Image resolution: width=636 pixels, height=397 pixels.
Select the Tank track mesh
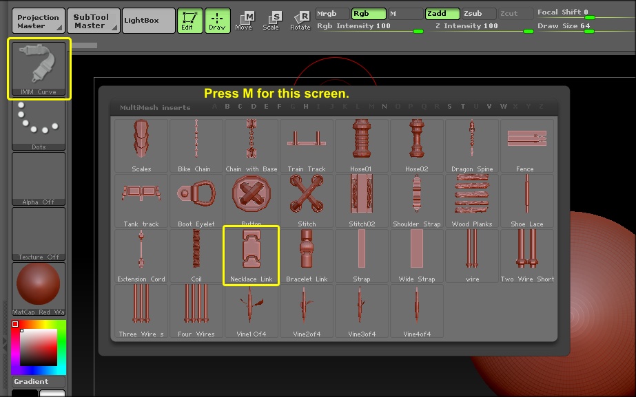pos(141,201)
